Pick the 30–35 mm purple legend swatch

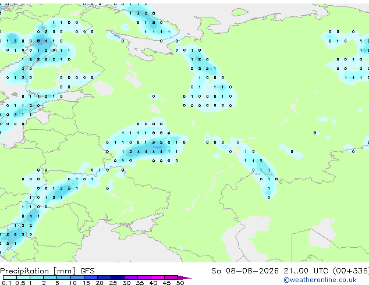coord(131,277)
